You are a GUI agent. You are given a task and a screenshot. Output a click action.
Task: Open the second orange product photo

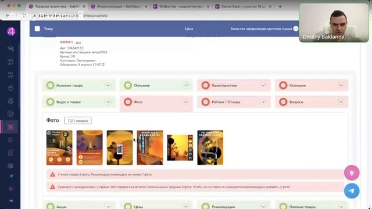pyautogui.click(x=90, y=147)
